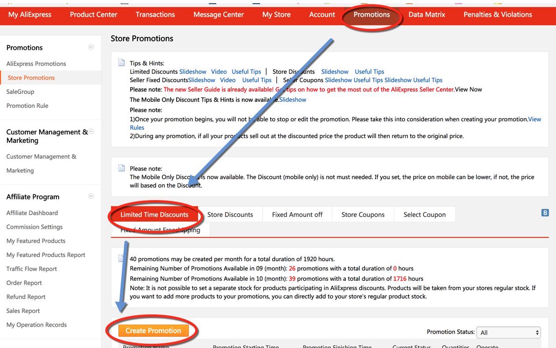Viewport: 556px width, 348px height.
Task: Click the Mobile Only note document icon
Action: (x=122, y=168)
